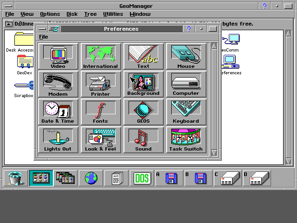Click the GeoManager scrollbar down arrow
Image resolution: width=297 pixels, height=223 pixels.
click(x=289, y=161)
